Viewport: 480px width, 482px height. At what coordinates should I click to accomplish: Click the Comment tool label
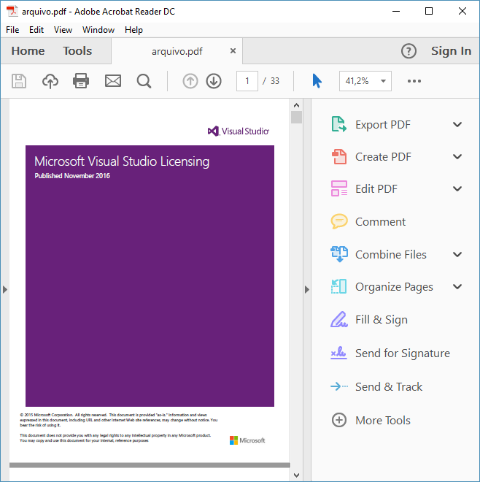(380, 221)
